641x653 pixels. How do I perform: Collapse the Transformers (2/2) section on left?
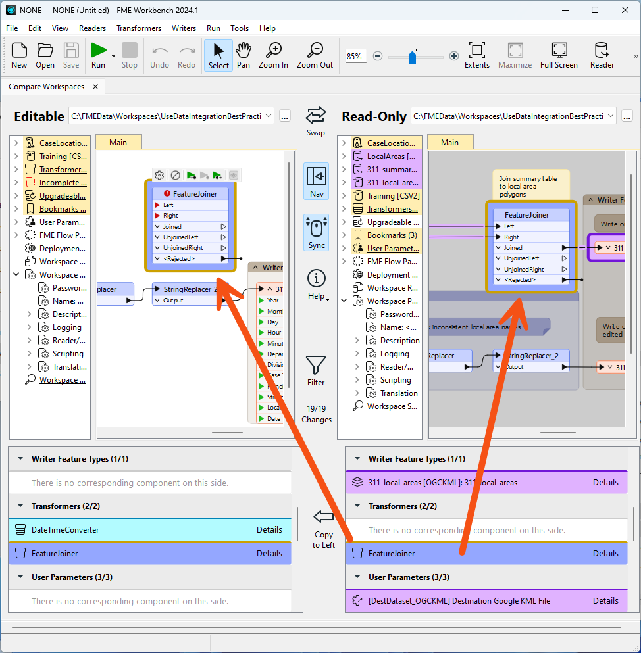coord(20,506)
